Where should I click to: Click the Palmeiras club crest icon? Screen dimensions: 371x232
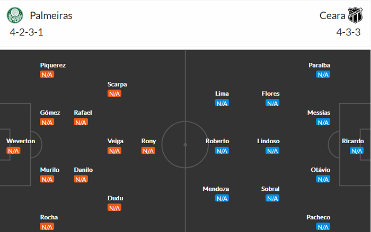[x=15, y=15]
